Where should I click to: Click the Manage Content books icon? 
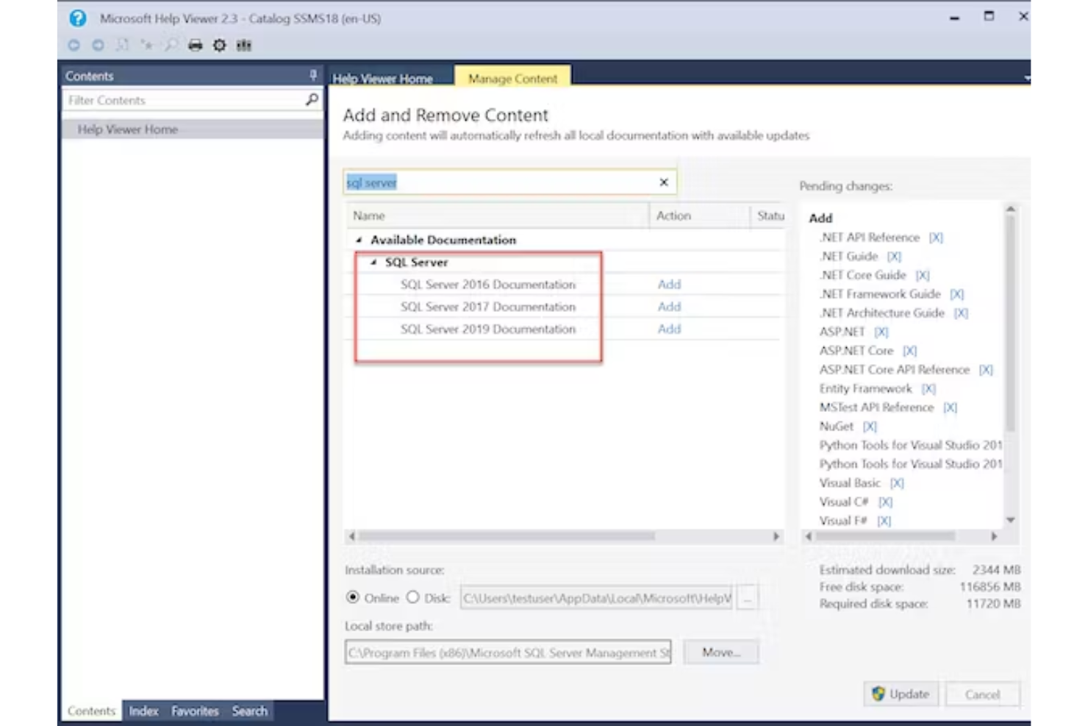pos(243,45)
